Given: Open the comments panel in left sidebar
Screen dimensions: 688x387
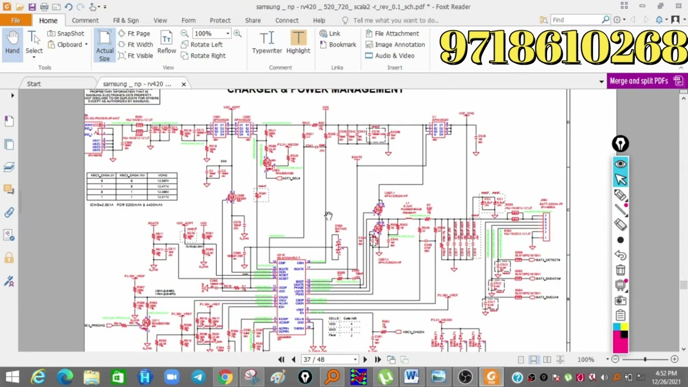Looking at the screenshot, I should point(9,189).
